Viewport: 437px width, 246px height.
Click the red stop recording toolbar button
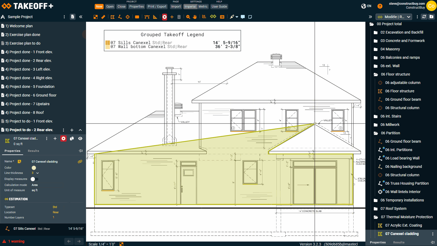point(164,17)
